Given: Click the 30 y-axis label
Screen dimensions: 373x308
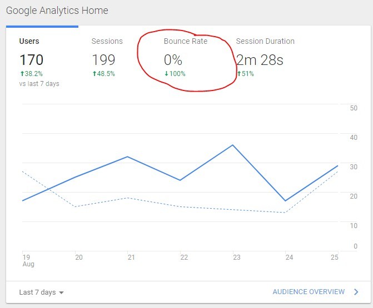Looking at the screenshot, I should [354, 167].
